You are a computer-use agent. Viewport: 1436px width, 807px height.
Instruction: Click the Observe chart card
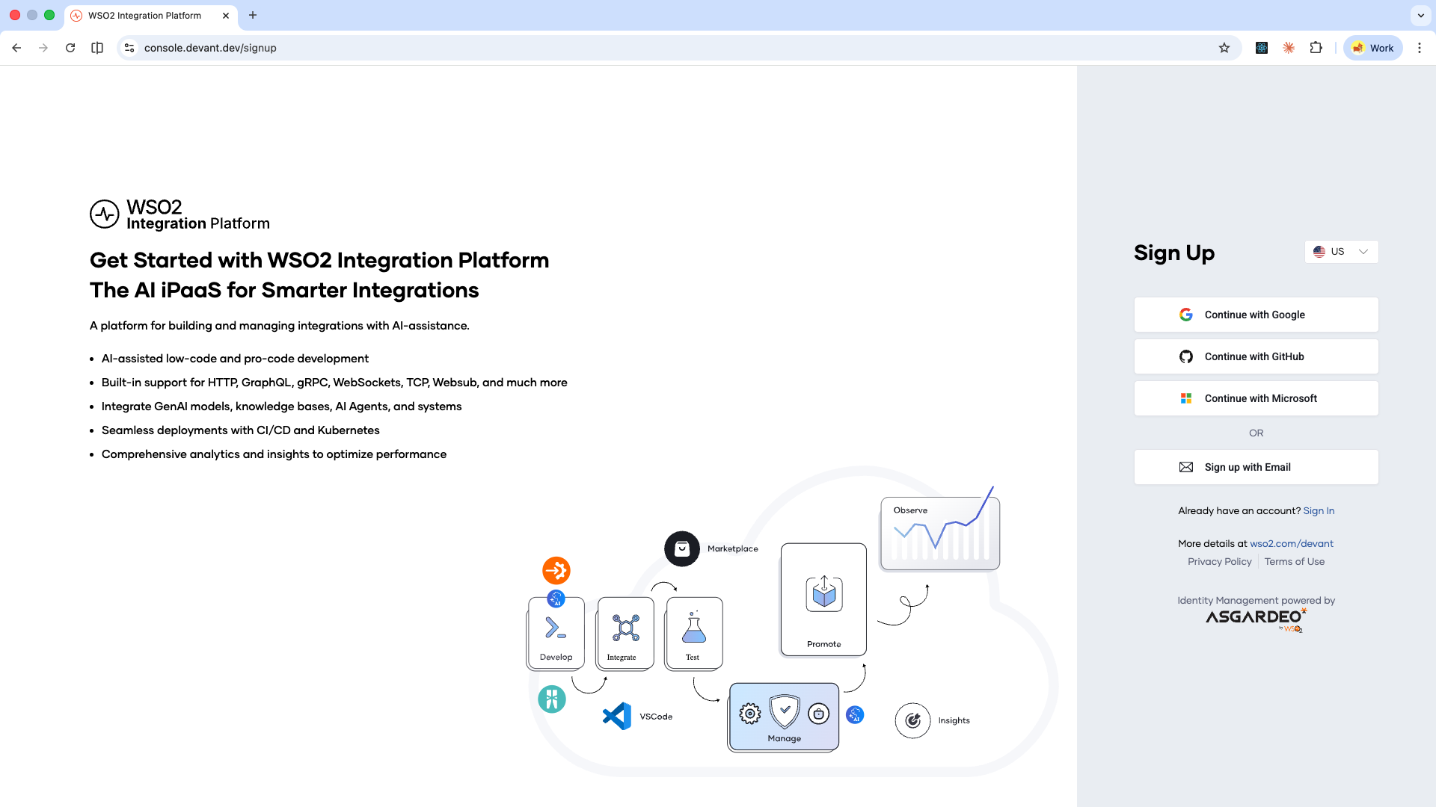940,534
